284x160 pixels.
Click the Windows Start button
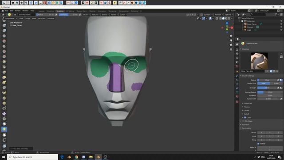[x=4, y=157]
